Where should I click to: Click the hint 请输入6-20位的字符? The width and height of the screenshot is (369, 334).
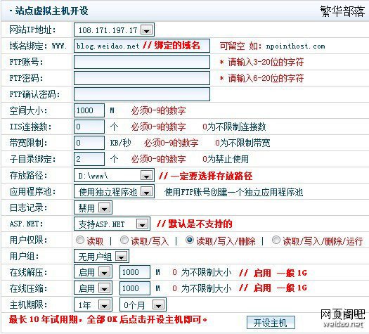point(266,78)
